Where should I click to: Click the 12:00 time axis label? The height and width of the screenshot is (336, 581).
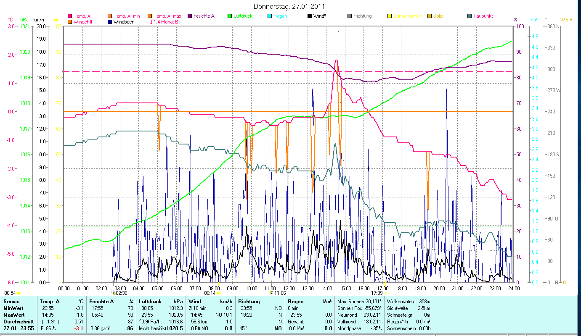pyautogui.click(x=289, y=288)
